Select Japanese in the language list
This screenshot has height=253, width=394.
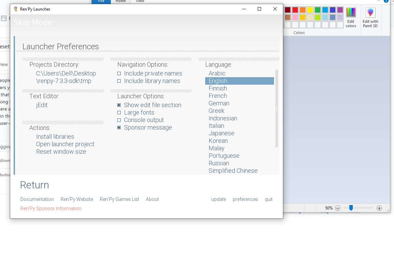click(x=221, y=133)
